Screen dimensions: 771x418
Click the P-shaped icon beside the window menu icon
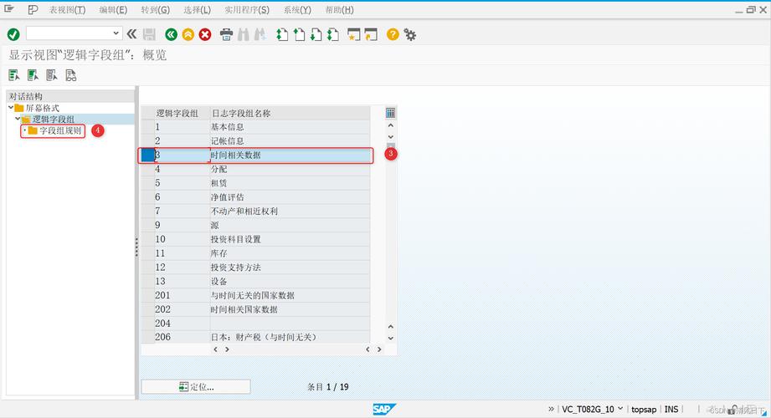(x=33, y=9)
